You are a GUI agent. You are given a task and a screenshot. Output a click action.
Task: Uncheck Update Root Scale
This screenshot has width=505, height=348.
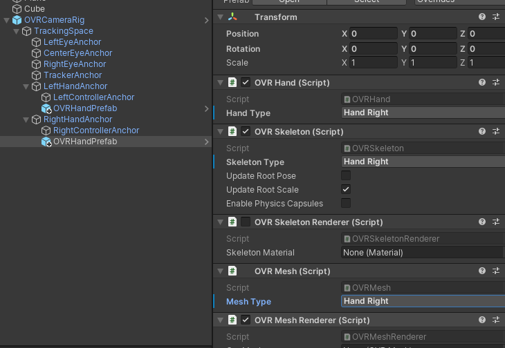tap(346, 190)
